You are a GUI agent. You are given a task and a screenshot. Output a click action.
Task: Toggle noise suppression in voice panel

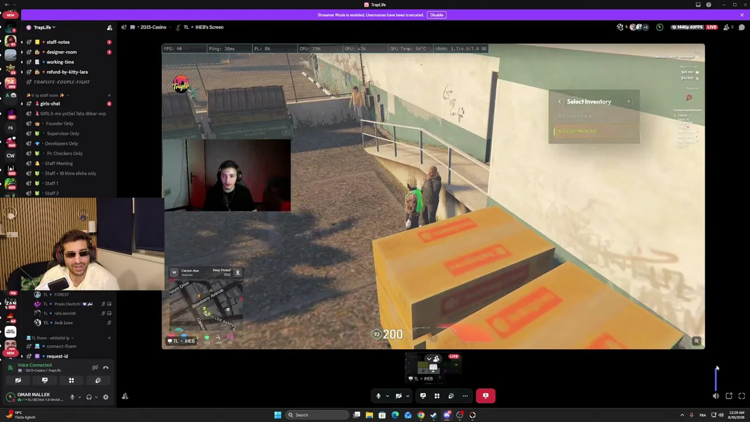[x=95, y=367]
